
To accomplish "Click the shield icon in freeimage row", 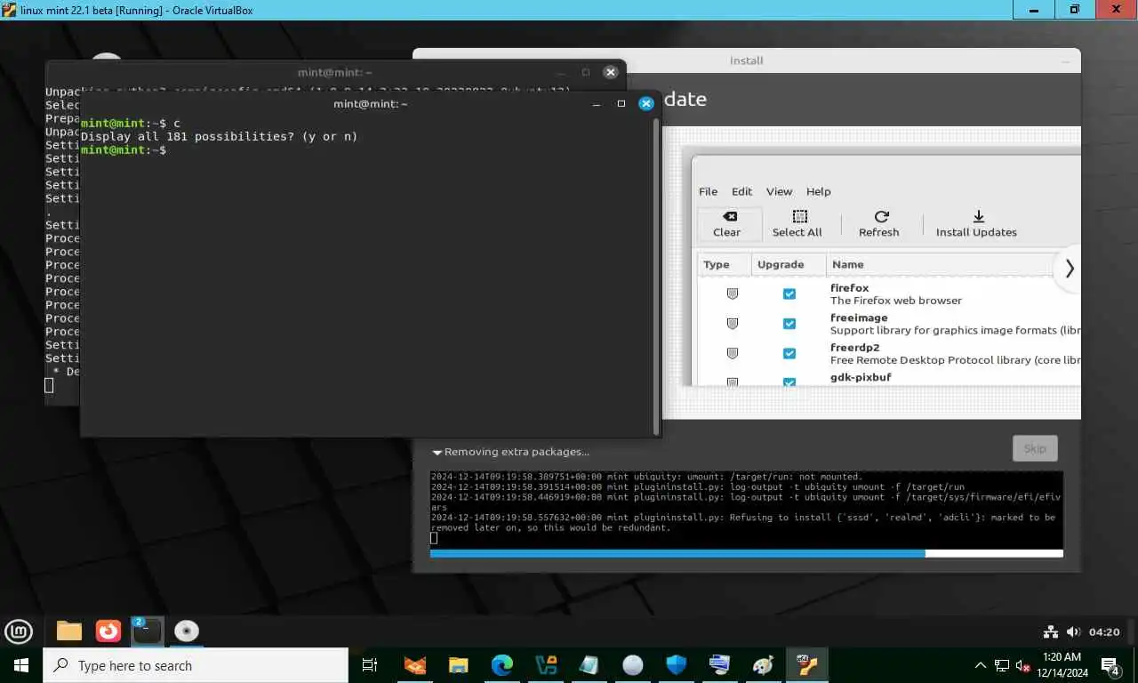I will click(x=733, y=324).
